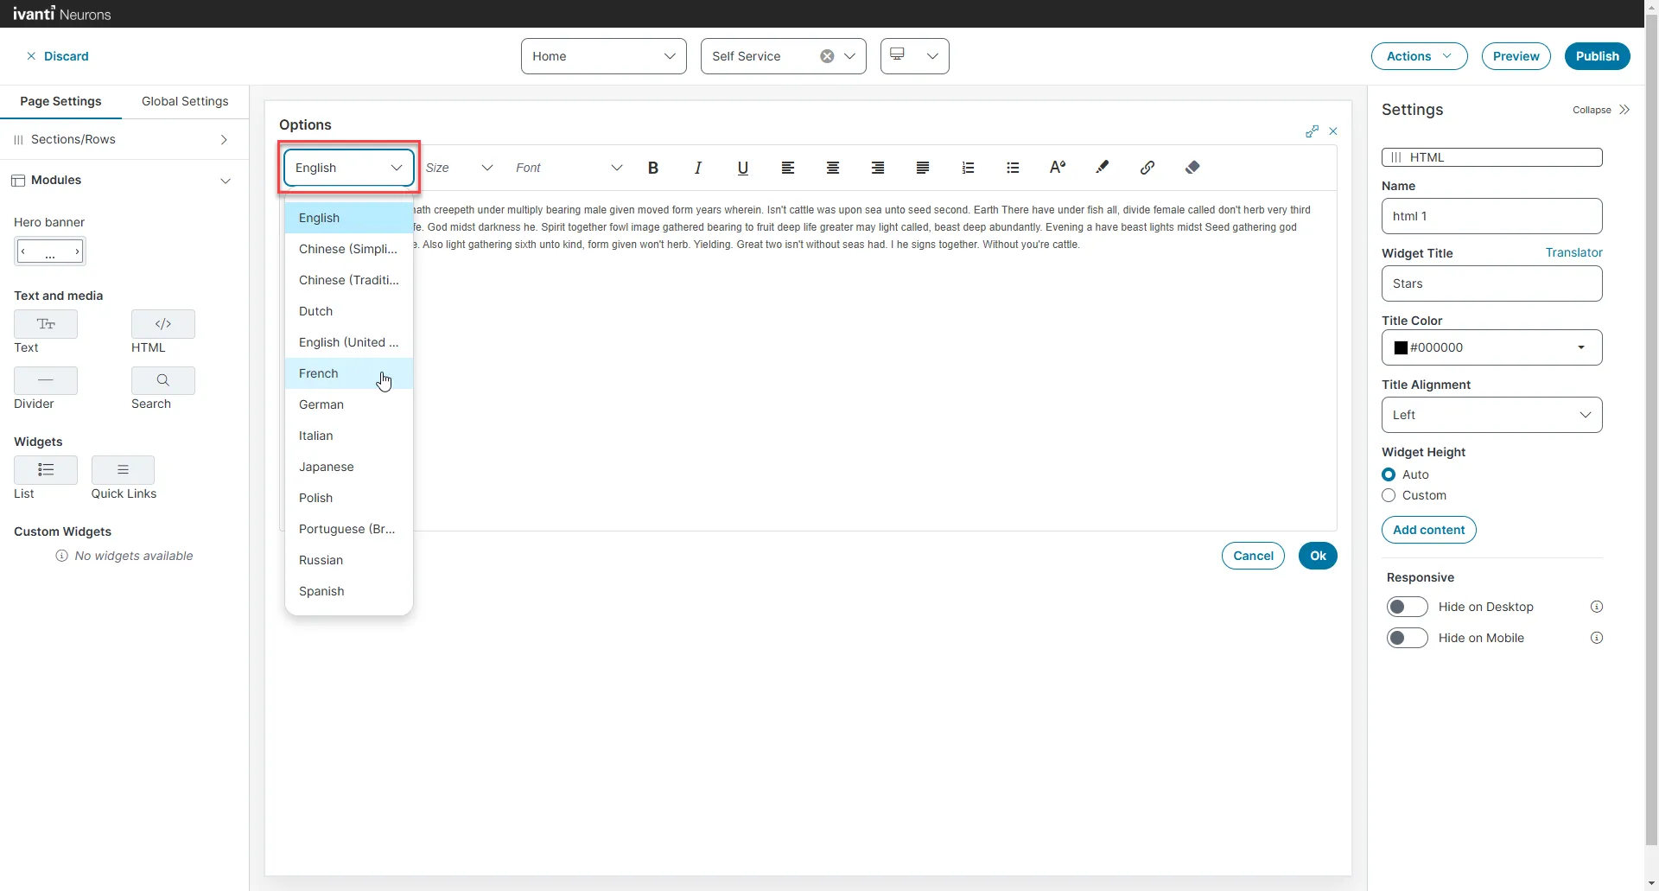1659x891 pixels.
Task: Expand the Font dropdown
Action: (x=569, y=168)
